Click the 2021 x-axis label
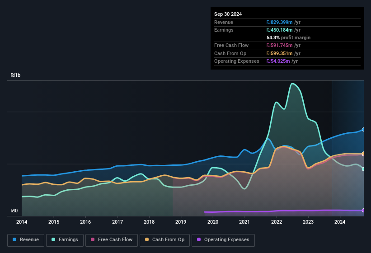This screenshot has height=253, width=371. pos(244,222)
